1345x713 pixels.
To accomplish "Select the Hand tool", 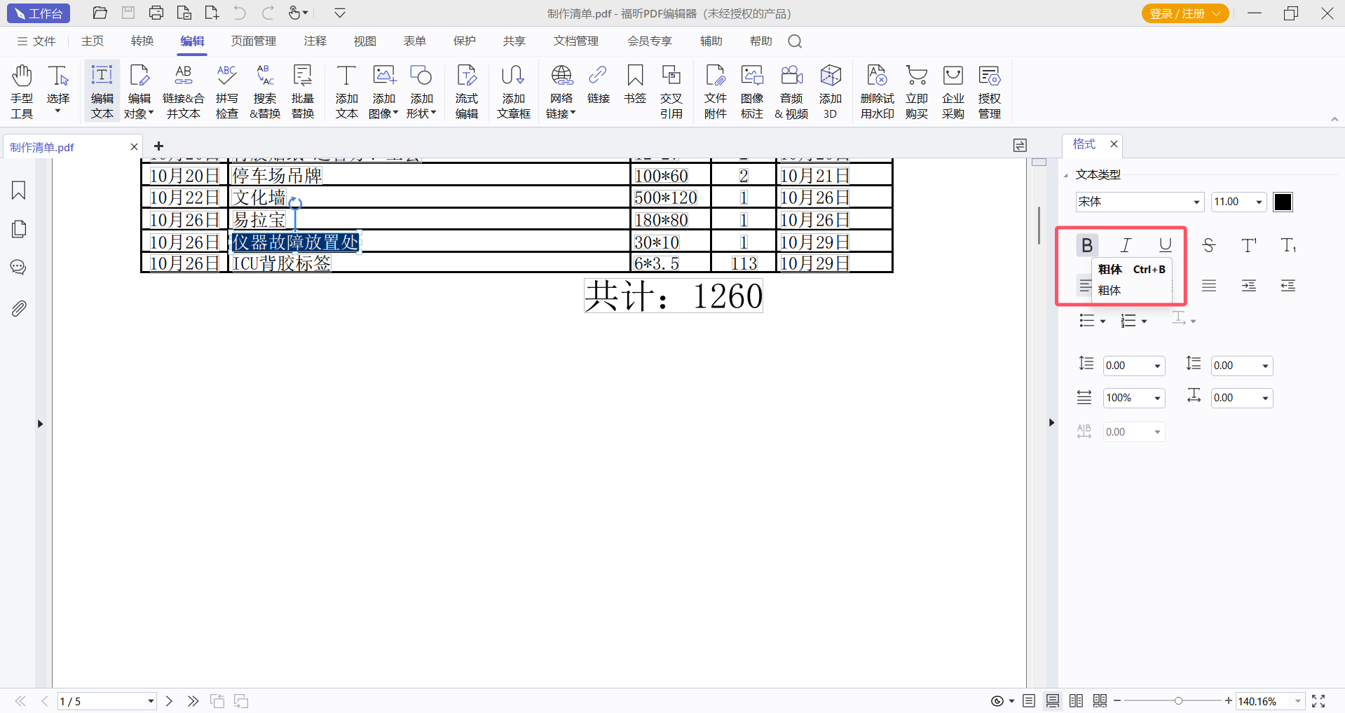I will pos(22,91).
